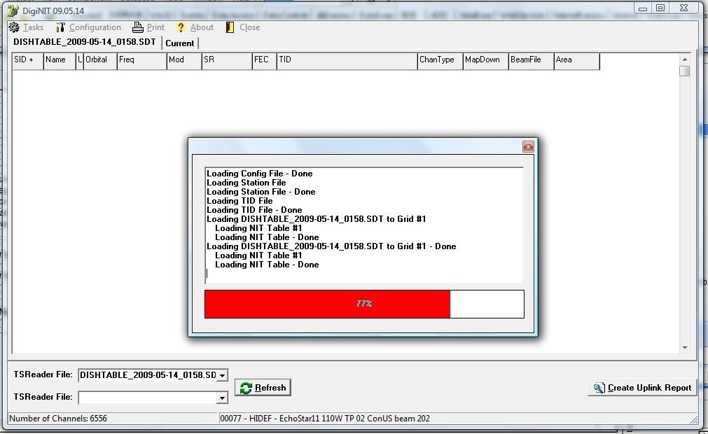Screen dimensions: 708x434
Task: Click the Close door icon
Action: tap(230, 27)
